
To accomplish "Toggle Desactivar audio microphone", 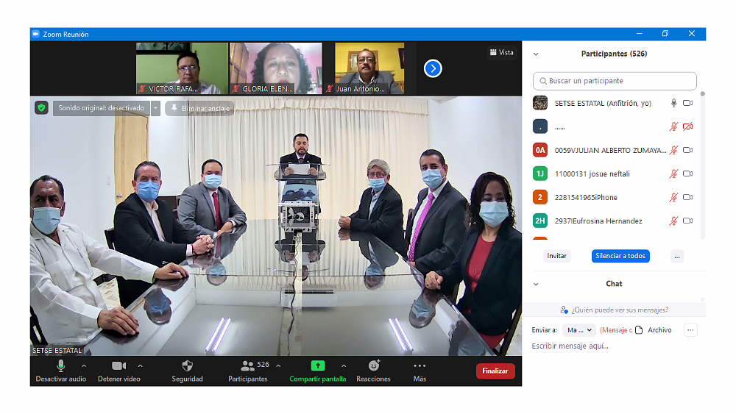I will coord(60,365).
